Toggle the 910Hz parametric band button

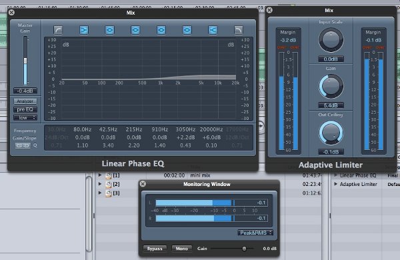click(161, 30)
